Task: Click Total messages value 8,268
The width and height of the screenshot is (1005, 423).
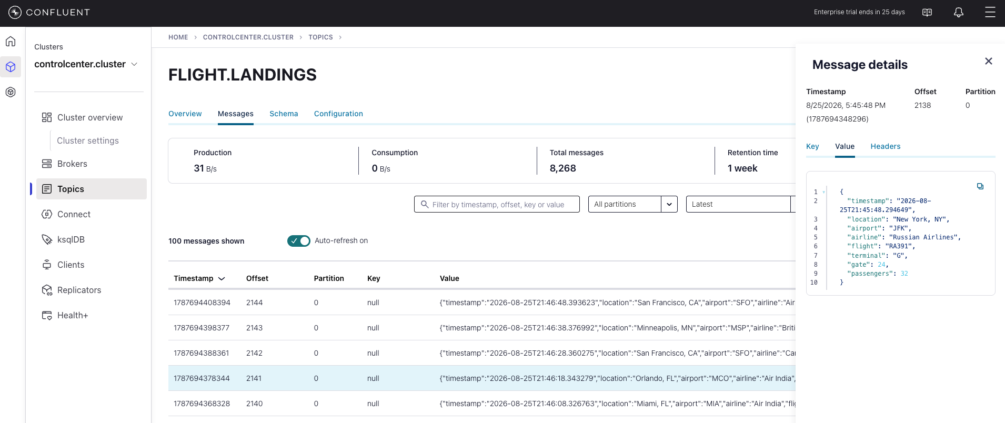Action: tap(563, 168)
